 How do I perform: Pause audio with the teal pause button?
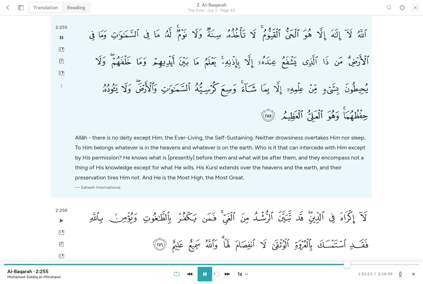[205, 274]
